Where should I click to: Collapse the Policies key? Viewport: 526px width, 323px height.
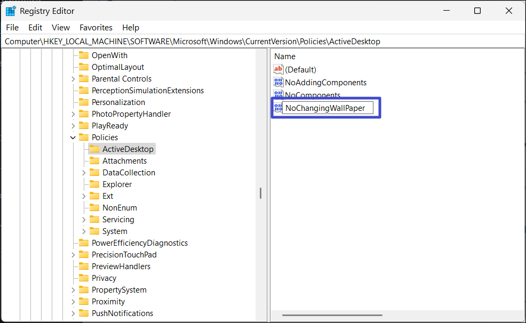[73, 138]
